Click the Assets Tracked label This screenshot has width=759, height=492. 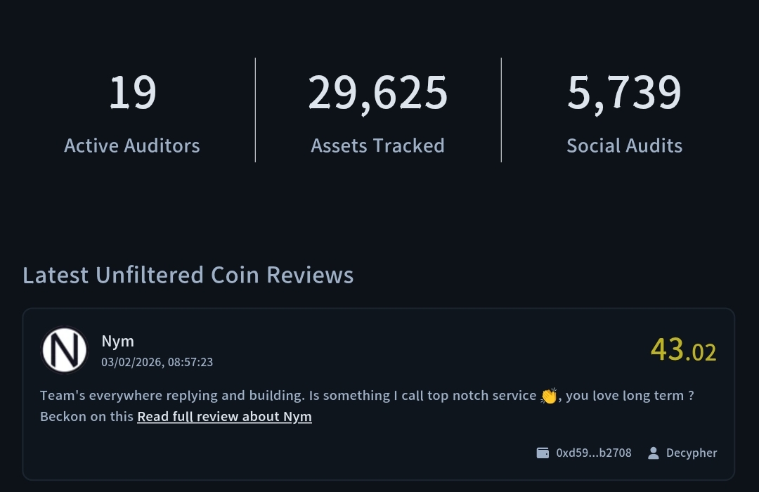click(x=377, y=145)
